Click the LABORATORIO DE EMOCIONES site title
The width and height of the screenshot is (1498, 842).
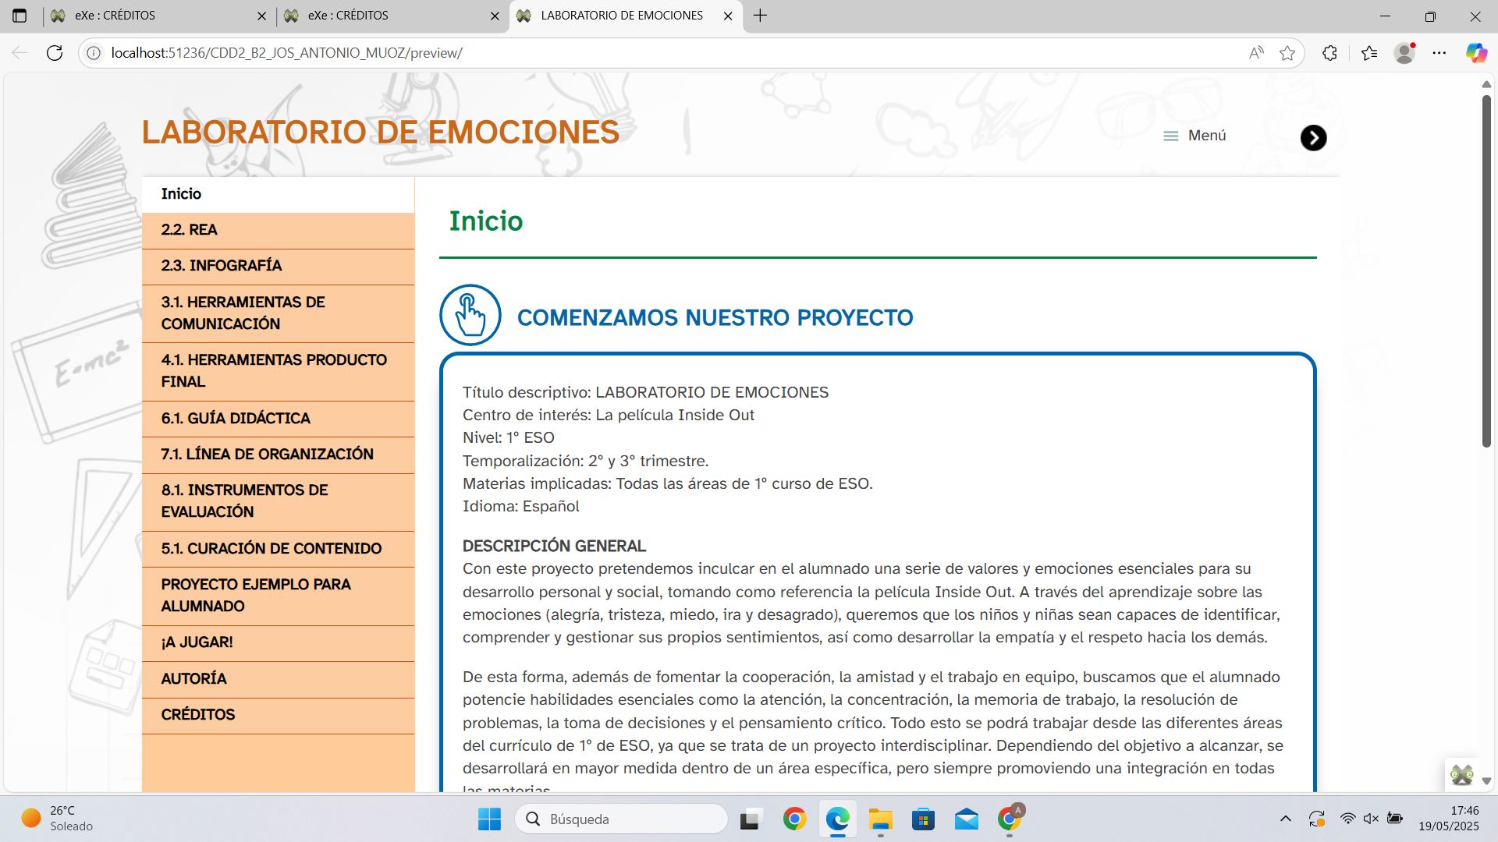pos(381,133)
